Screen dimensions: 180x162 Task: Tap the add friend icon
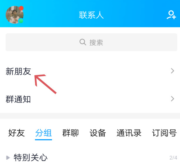tap(171, 15)
